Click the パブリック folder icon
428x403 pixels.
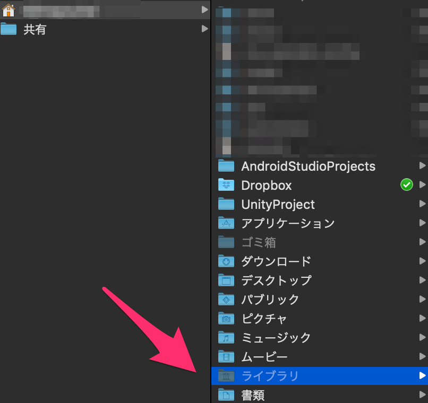226,299
